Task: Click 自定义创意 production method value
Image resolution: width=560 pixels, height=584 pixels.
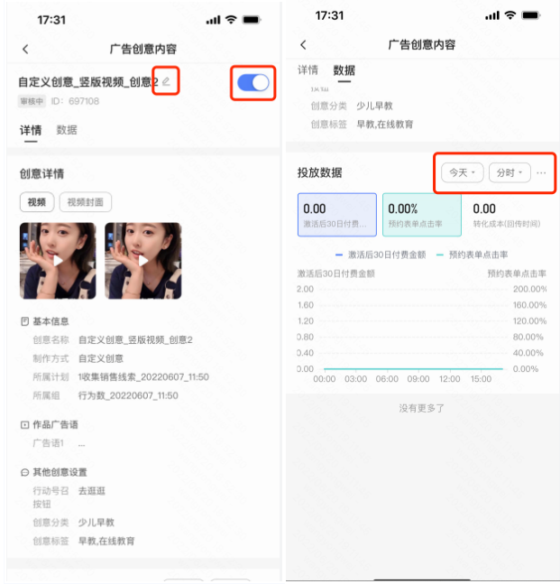Action: coord(101,358)
